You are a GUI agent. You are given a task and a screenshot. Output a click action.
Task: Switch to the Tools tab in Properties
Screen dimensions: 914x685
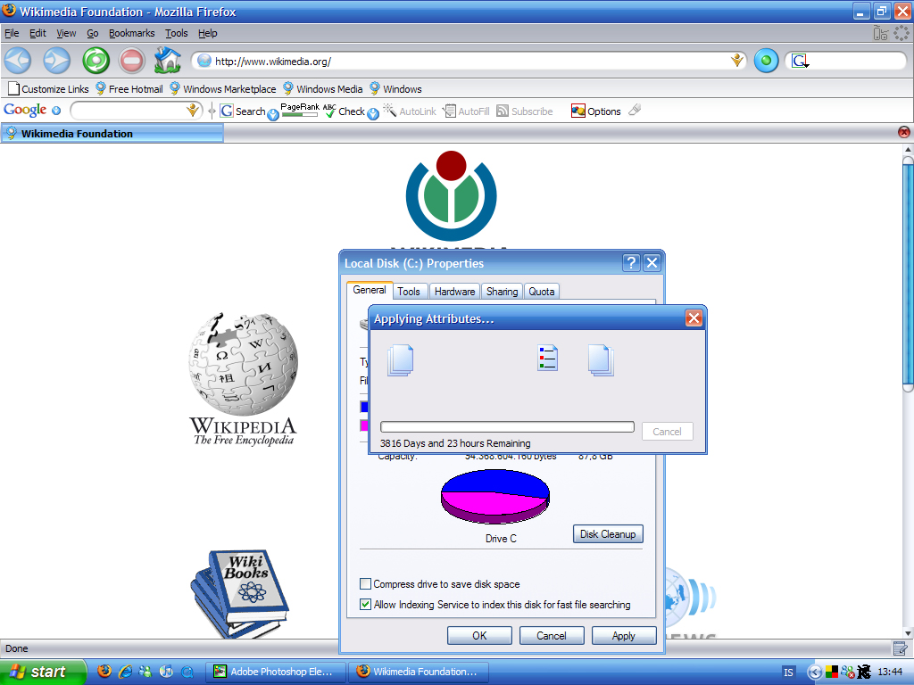409,292
